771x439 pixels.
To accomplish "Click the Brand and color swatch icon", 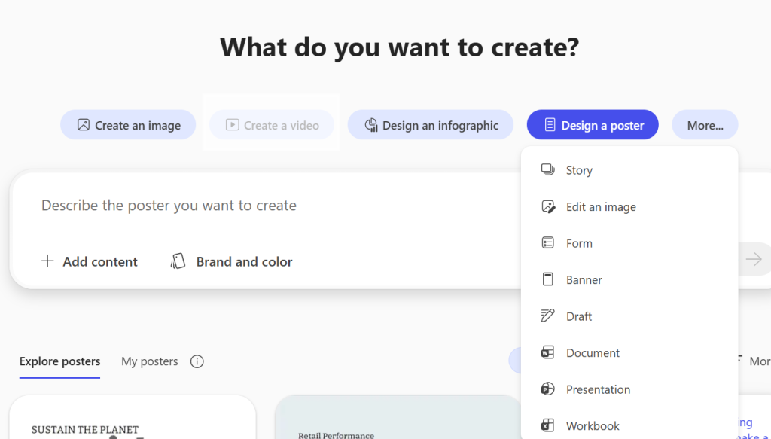I will click(178, 261).
